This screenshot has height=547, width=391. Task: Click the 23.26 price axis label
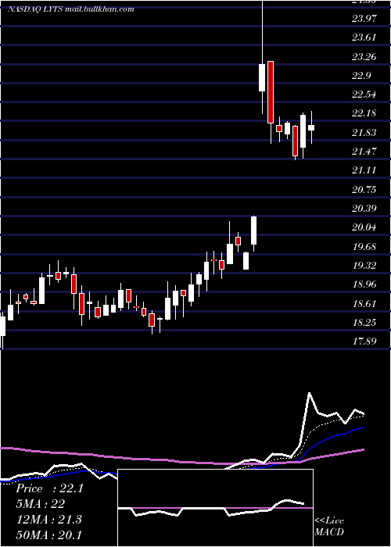(x=364, y=56)
